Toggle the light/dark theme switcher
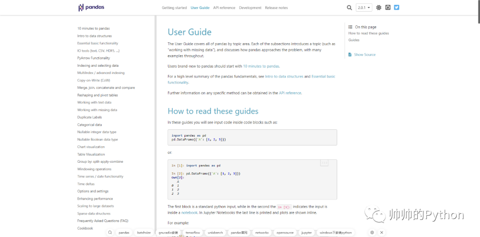This screenshot has width=480, height=237. pyautogui.click(x=379, y=8)
